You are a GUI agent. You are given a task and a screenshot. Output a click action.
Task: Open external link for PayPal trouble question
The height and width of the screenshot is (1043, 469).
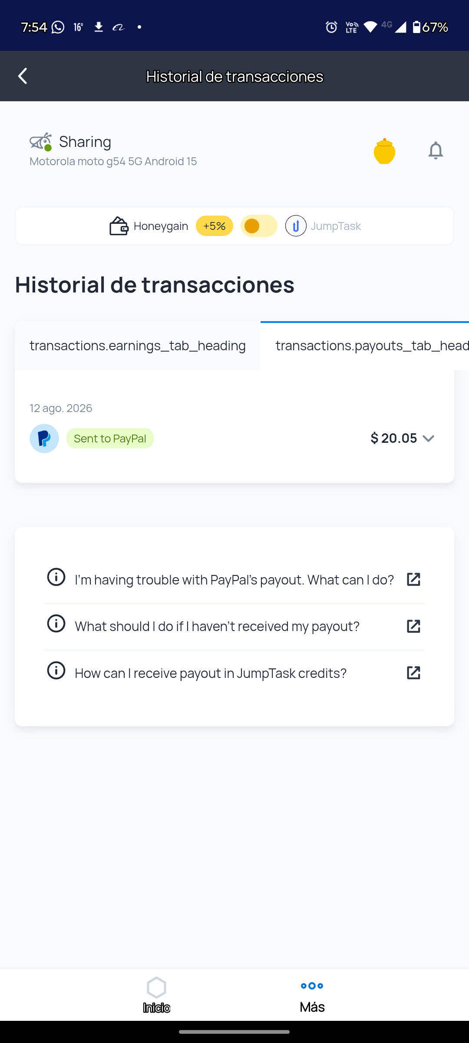[413, 579]
